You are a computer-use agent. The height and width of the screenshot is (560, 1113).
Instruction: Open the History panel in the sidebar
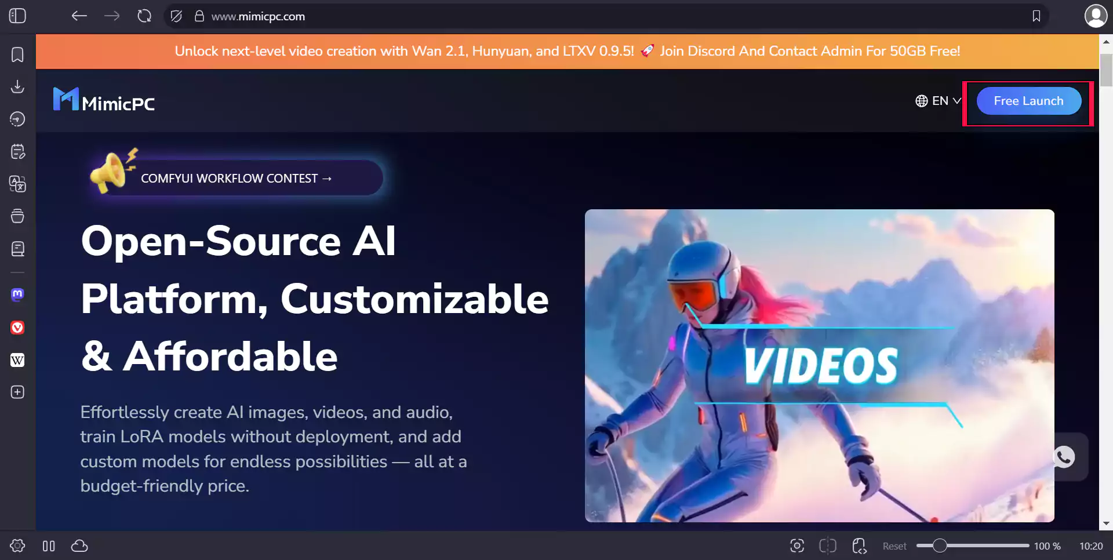click(17, 119)
